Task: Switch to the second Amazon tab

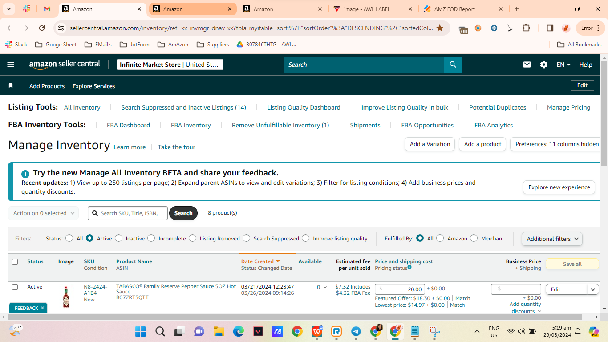Action: point(192,9)
